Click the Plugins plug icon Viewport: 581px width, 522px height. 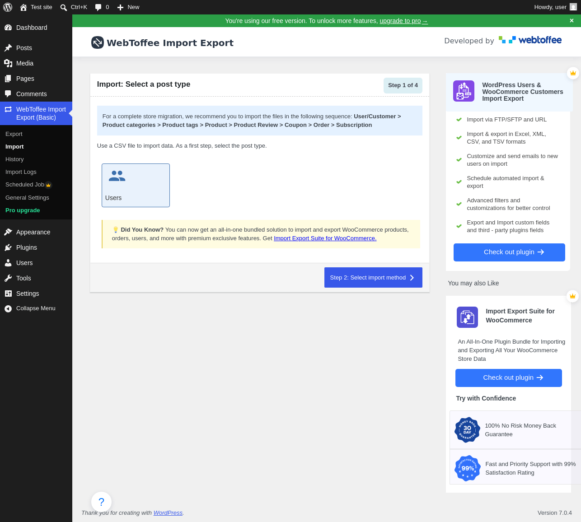[x=8, y=247]
